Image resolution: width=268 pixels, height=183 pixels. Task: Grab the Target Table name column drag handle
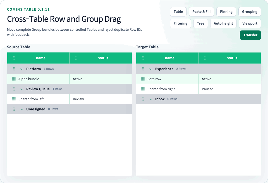click(143, 58)
